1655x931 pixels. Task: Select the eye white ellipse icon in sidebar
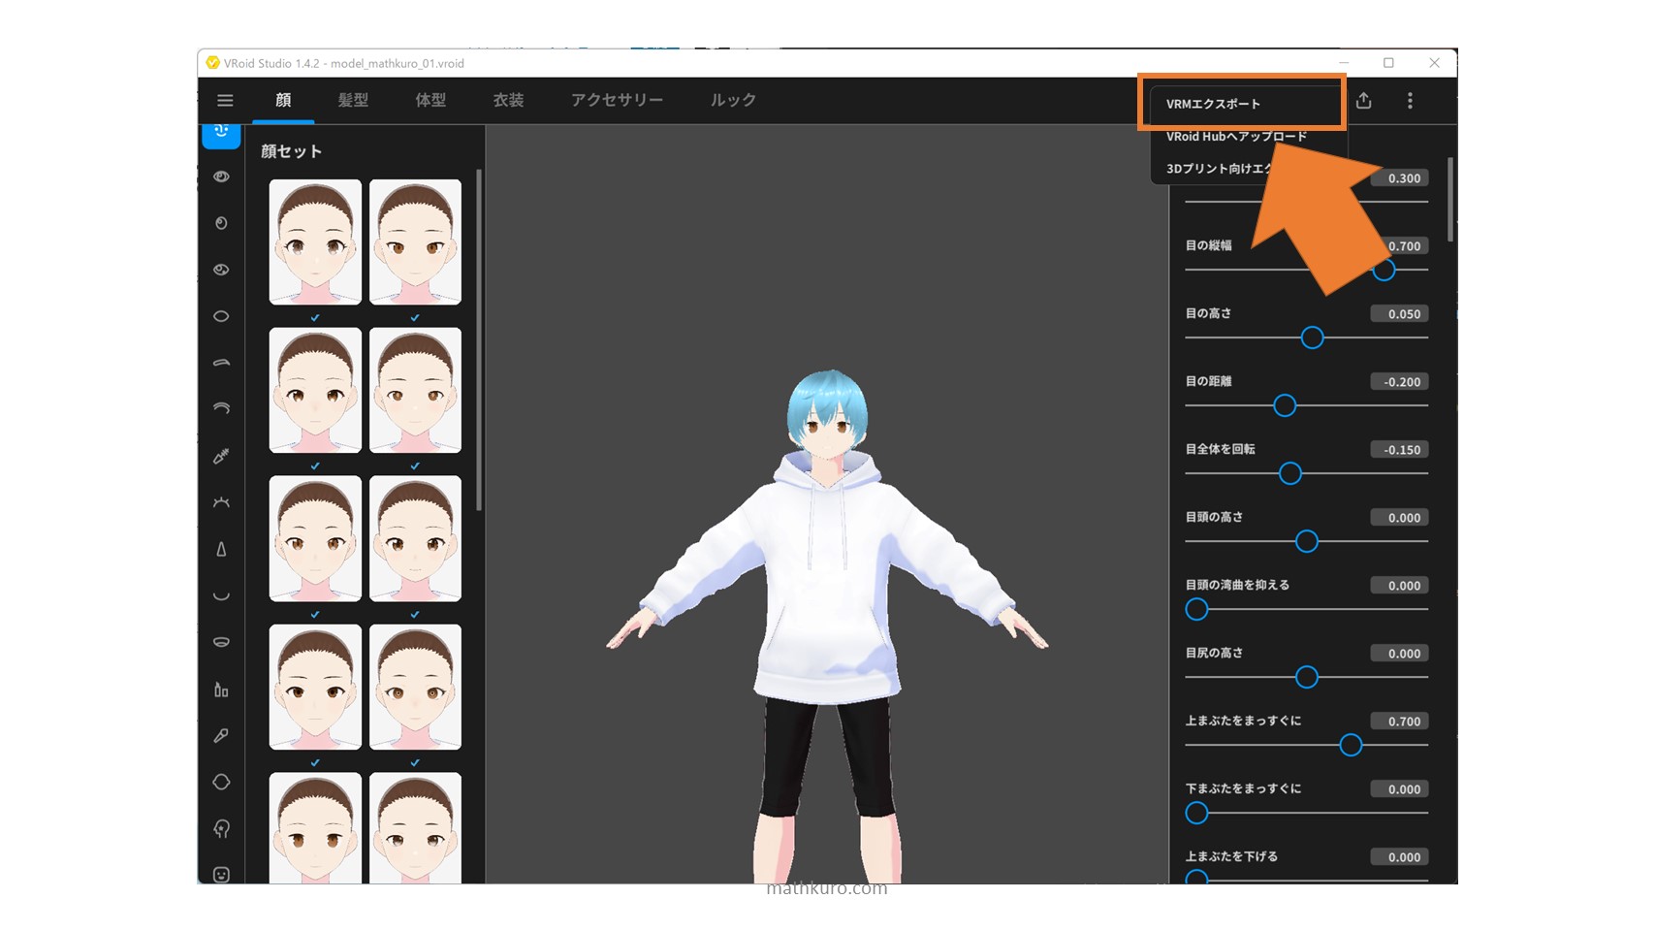click(221, 316)
